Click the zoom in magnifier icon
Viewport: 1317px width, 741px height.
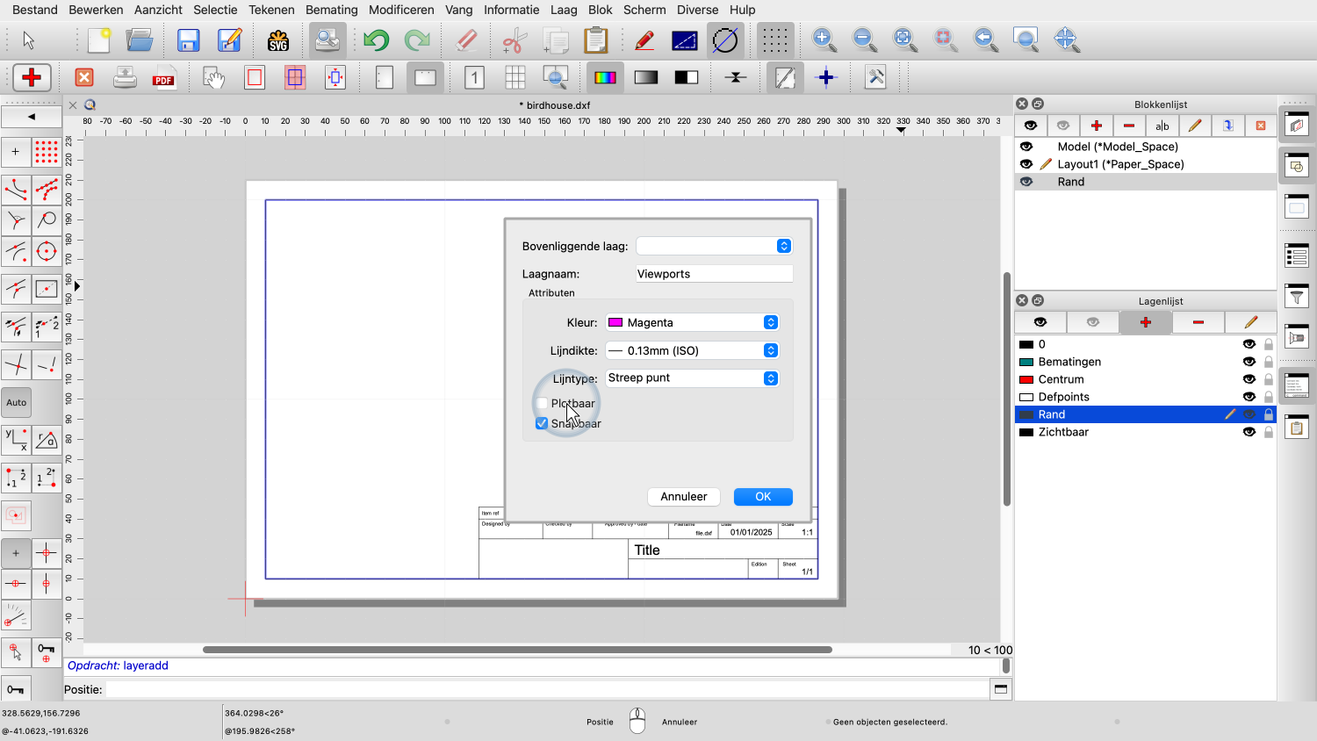[x=824, y=40]
